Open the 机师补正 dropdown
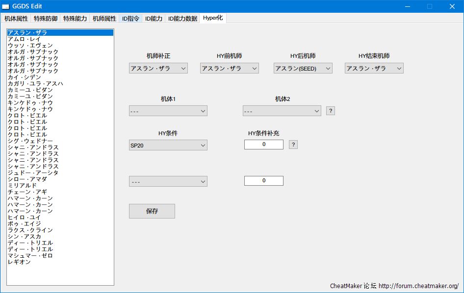Screen dimensions: 464x293 pyautogui.click(x=158, y=69)
